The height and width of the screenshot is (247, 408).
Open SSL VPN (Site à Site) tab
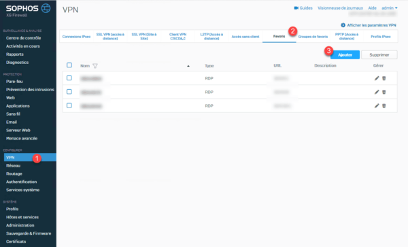point(144,37)
